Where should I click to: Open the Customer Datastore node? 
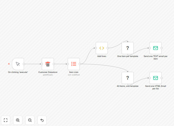(x=48, y=64)
